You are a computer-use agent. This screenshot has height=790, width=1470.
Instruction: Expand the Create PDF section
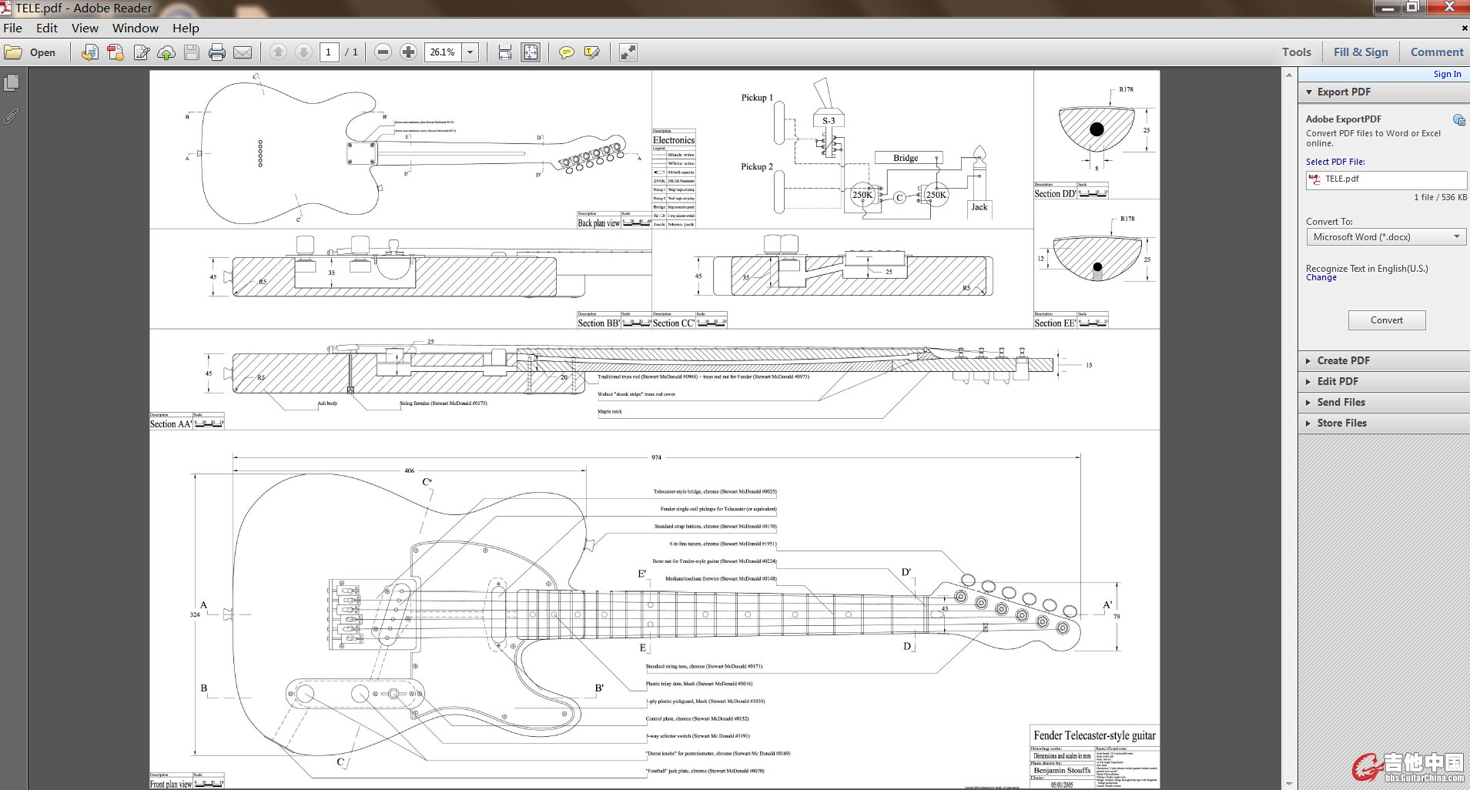pos(1343,360)
